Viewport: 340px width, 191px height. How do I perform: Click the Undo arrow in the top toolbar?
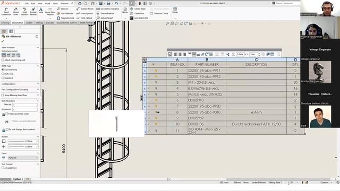click(116, 4)
